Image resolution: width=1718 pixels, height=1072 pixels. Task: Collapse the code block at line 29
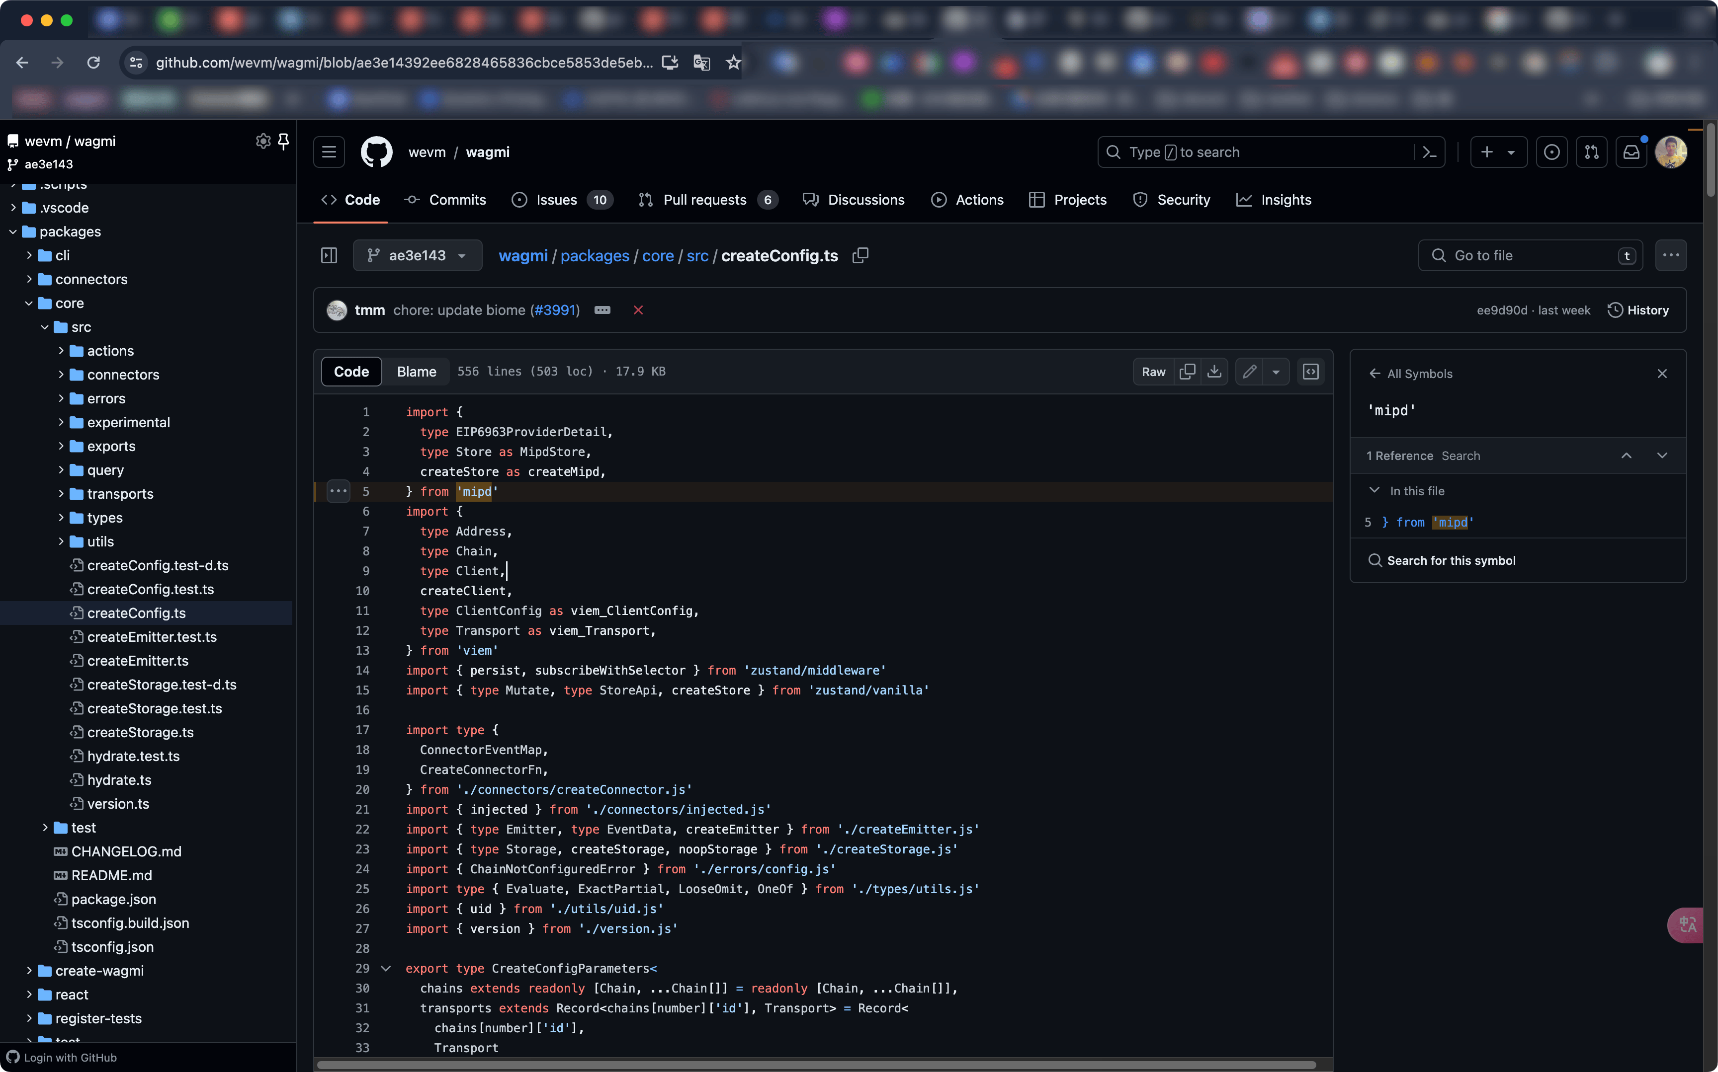pos(386,969)
